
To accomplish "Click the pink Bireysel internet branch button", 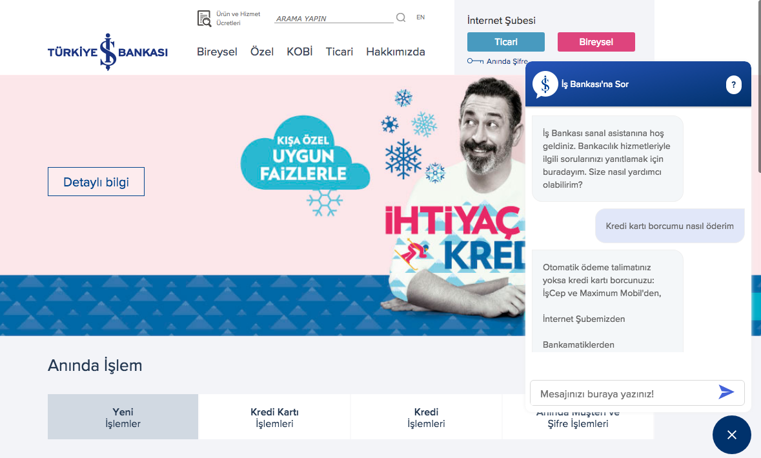I will [x=596, y=42].
